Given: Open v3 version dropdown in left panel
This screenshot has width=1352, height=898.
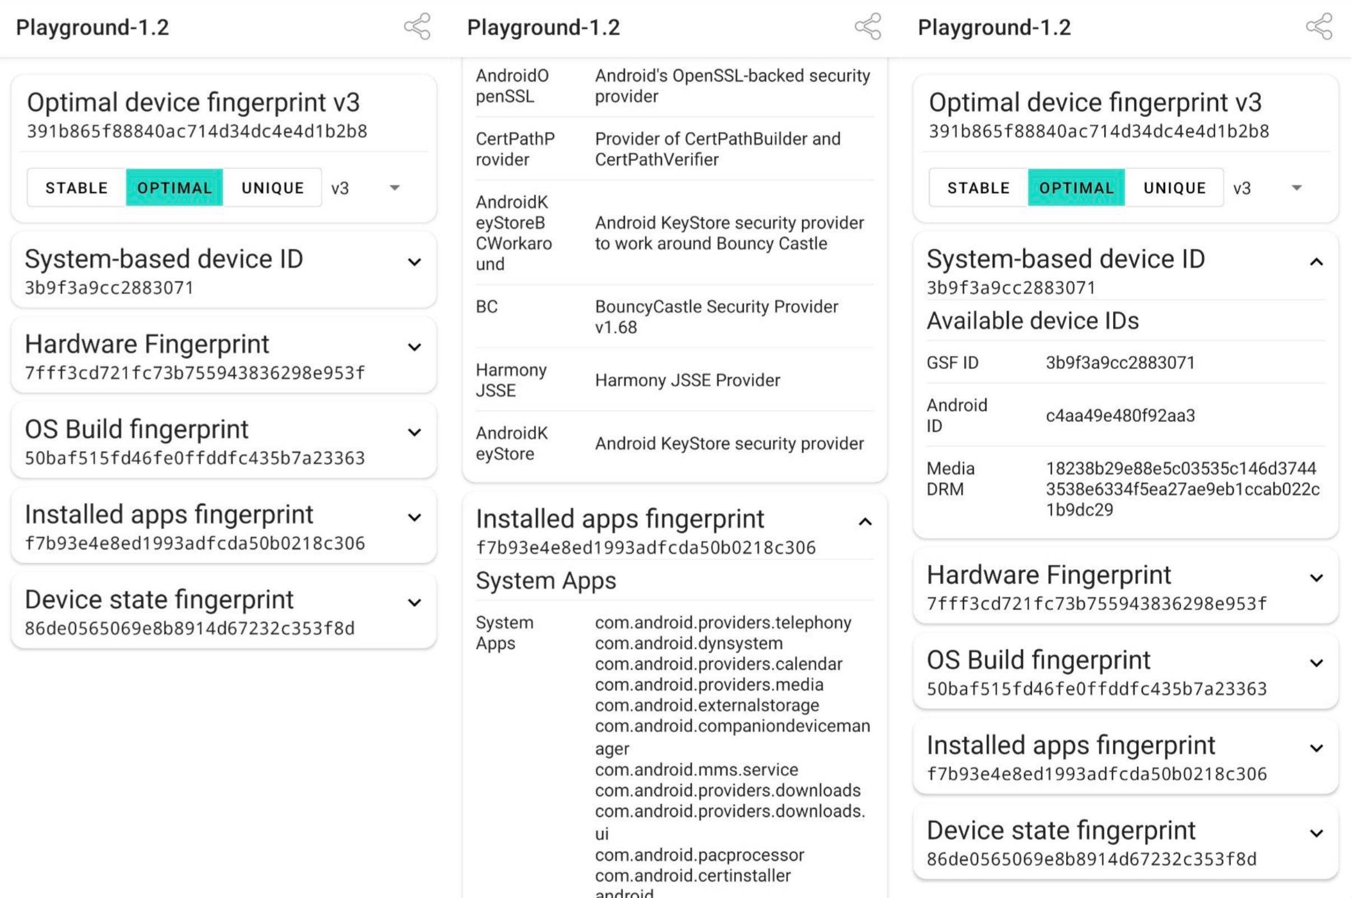Looking at the screenshot, I should [367, 188].
